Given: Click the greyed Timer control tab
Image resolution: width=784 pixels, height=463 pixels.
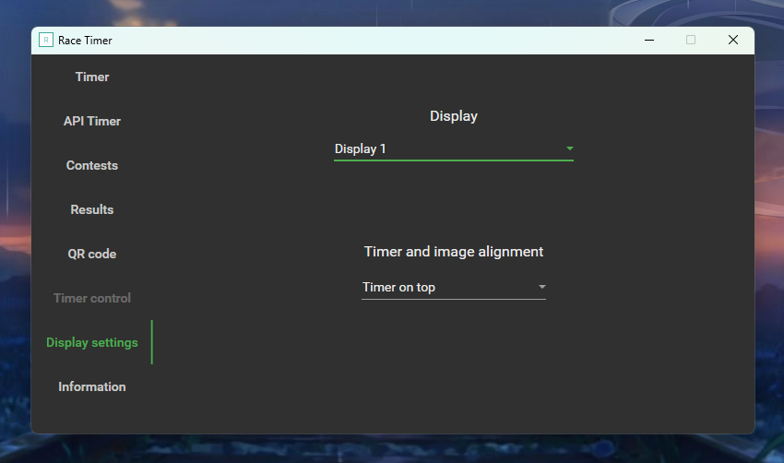Looking at the screenshot, I should pyautogui.click(x=92, y=298).
